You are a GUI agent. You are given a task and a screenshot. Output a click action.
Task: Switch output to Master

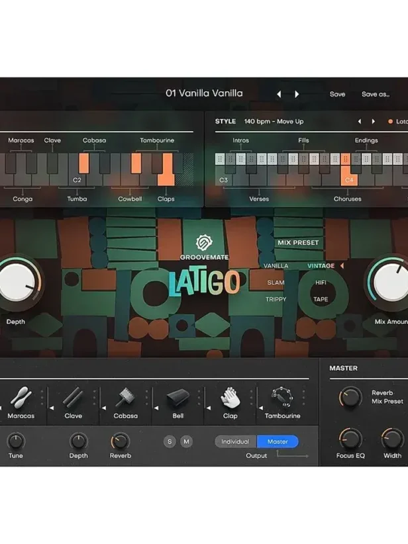[x=278, y=441]
